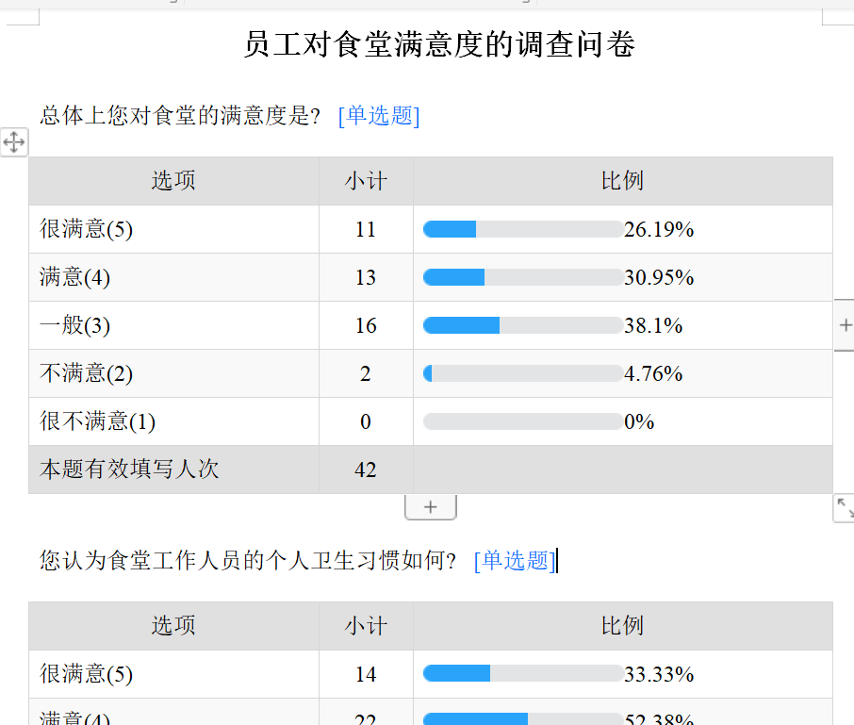
Task: Click the title 员工对食堂满意度的调查问卷
Action: coord(439,44)
